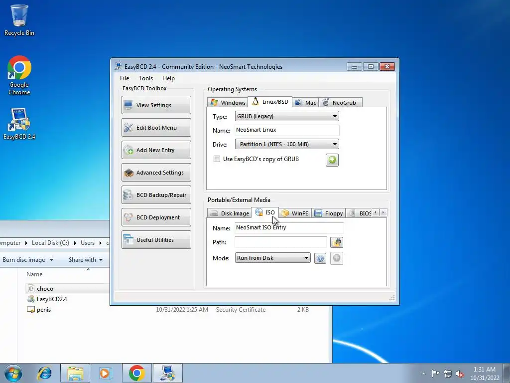Viewport: 510px width, 383px height.
Task: Open the Help menu
Action: click(x=168, y=78)
